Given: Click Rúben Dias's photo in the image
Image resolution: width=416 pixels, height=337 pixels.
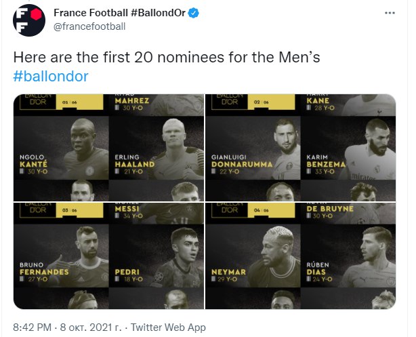Looking at the screenshot, I should pyautogui.click(x=371, y=258).
